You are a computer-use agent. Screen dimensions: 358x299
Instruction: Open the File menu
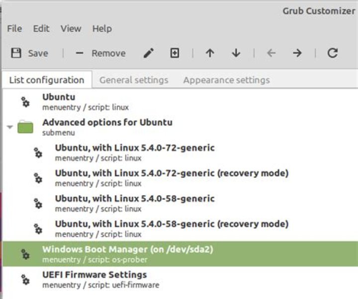(14, 28)
